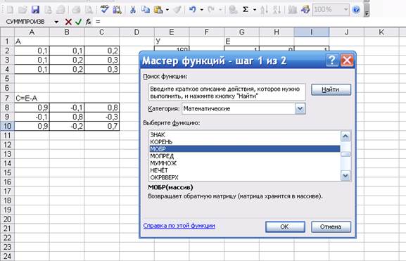Click the Sort Ascending icon
406x261 pixels.
coord(264,10)
